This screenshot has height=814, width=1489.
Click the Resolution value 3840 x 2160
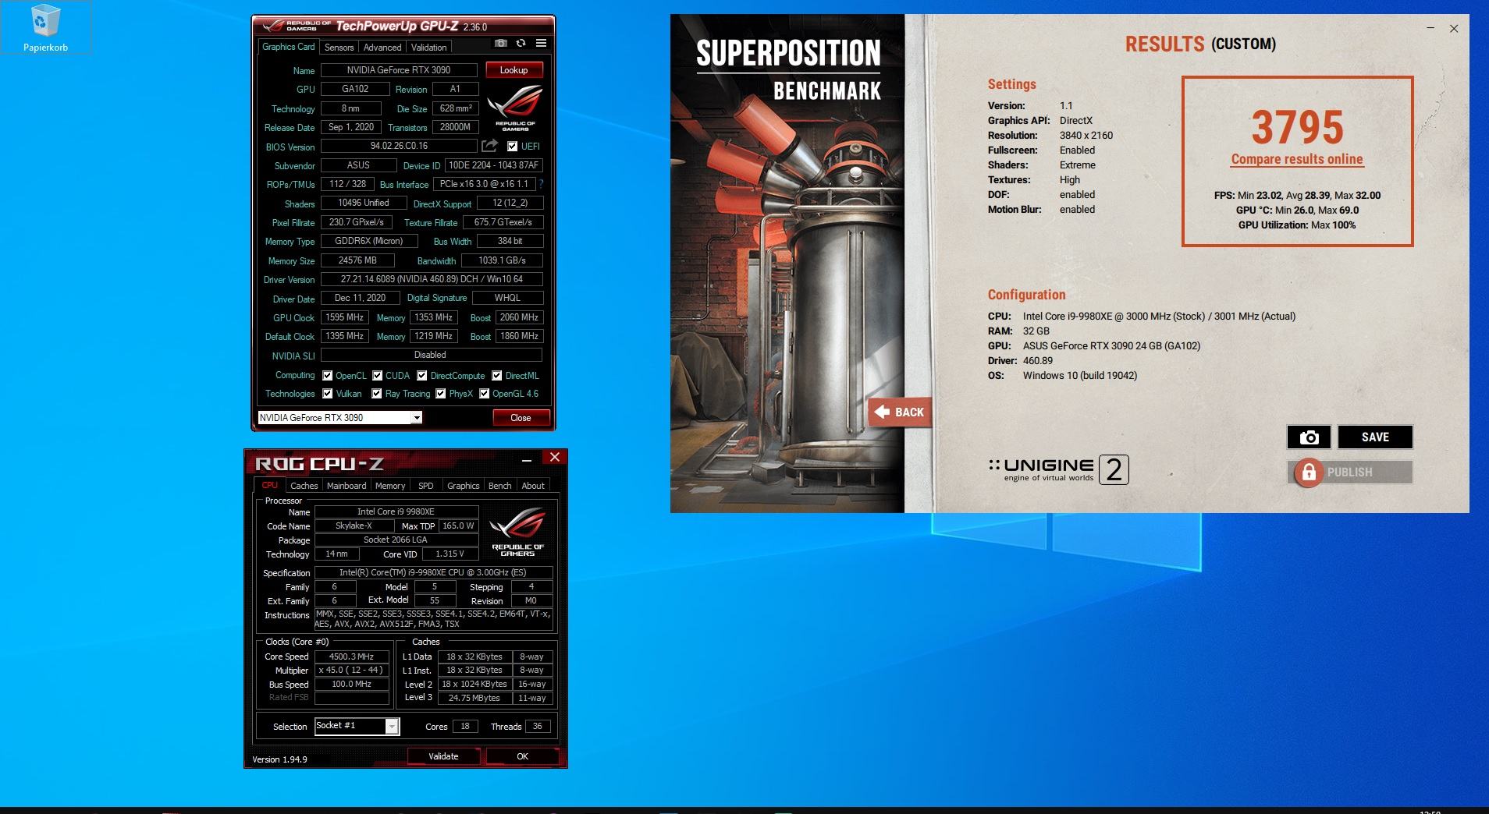(1086, 135)
